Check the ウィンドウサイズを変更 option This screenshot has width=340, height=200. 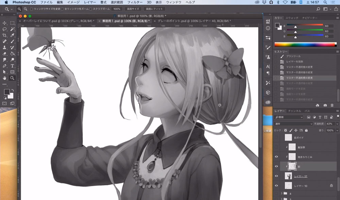coord(32,9)
